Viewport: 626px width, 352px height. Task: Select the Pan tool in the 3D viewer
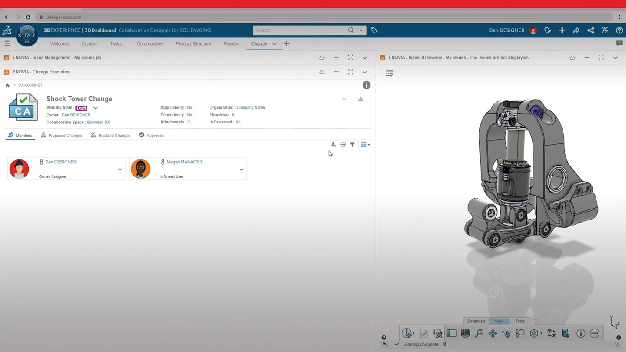tap(493, 333)
